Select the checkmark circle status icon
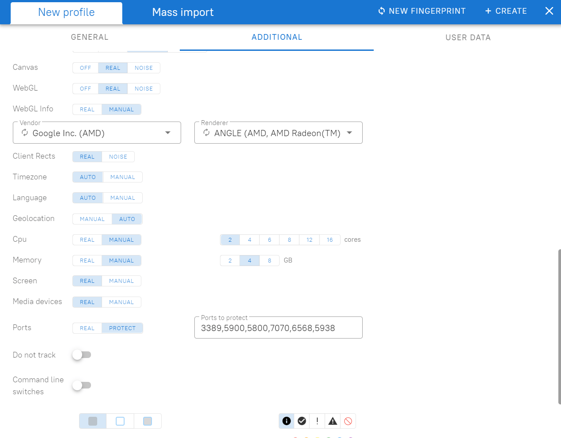The image size is (561, 438). coord(302,421)
